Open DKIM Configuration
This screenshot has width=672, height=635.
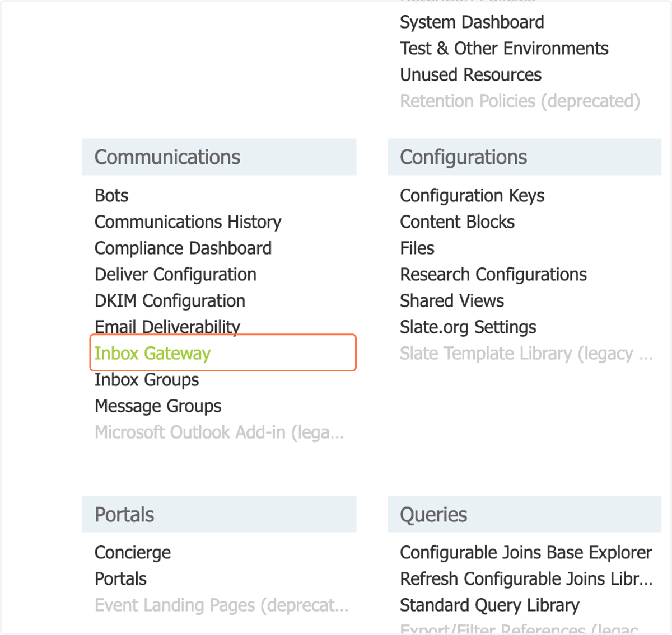(170, 301)
